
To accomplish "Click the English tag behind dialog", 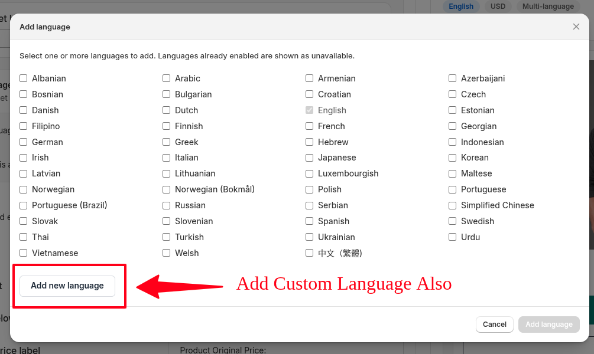I will tap(461, 6).
